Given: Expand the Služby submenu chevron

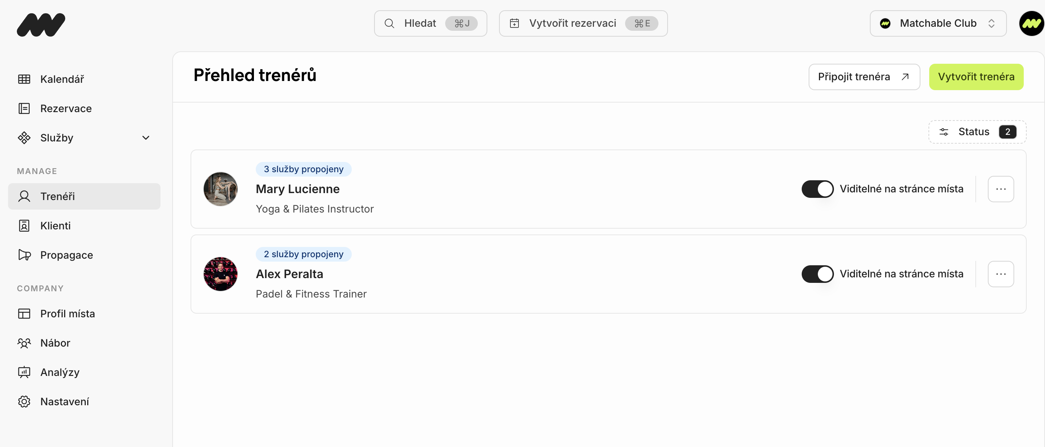Looking at the screenshot, I should [145, 138].
